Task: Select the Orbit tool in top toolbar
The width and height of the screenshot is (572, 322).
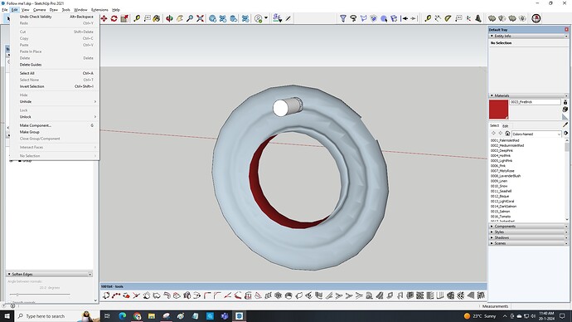Action: point(169,18)
